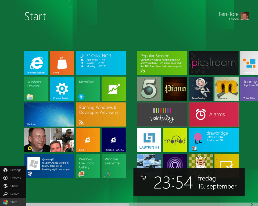Launch the MetroTwit tile
This screenshot has width=258, height=206.
[x=88, y=89]
